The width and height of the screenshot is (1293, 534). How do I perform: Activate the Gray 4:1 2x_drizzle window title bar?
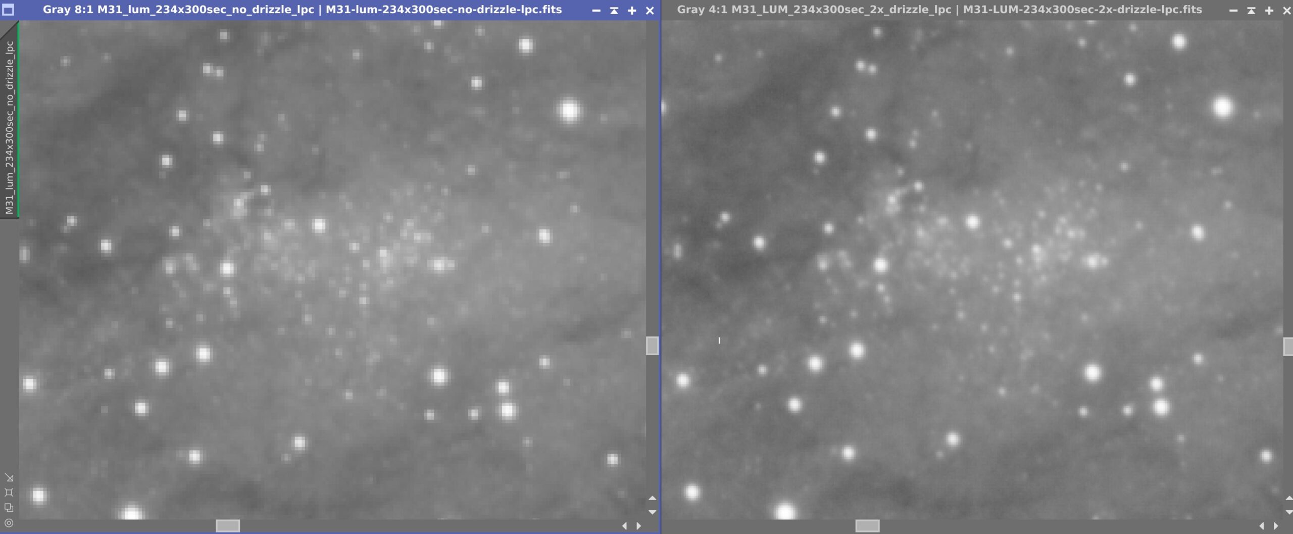[x=939, y=10]
